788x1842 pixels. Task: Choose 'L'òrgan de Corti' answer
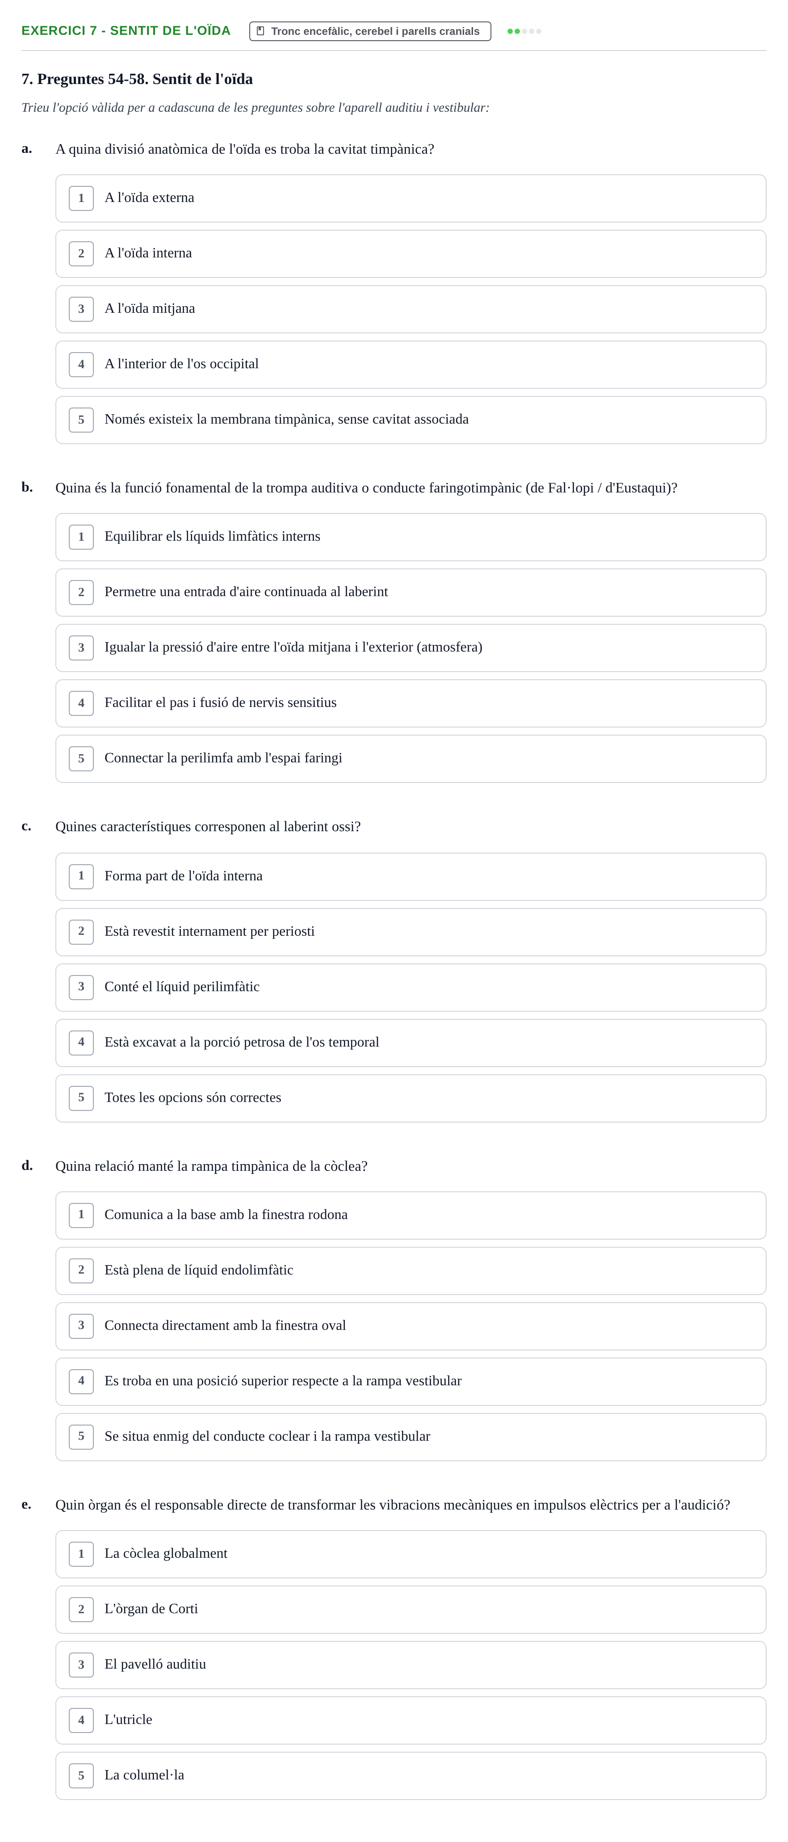pos(411,1610)
